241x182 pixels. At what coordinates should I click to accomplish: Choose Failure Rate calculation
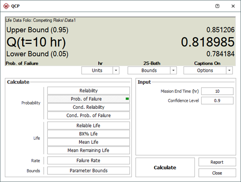(88, 160)
